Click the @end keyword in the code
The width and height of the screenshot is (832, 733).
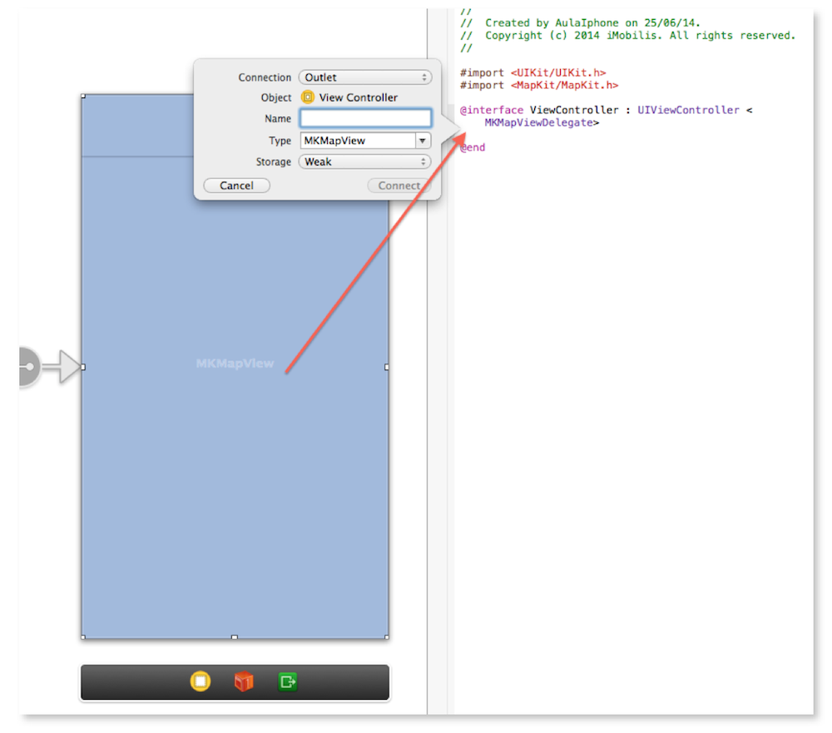[473, 147]
